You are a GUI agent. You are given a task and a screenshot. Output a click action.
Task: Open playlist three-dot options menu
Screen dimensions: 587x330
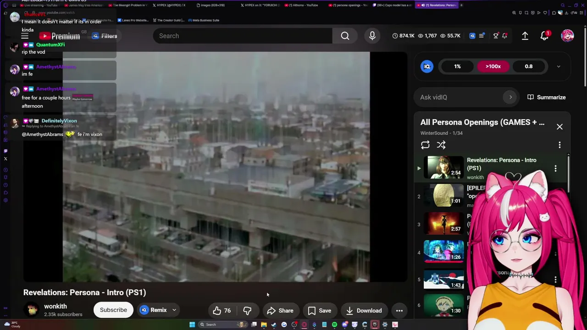(x=559, y=145)
